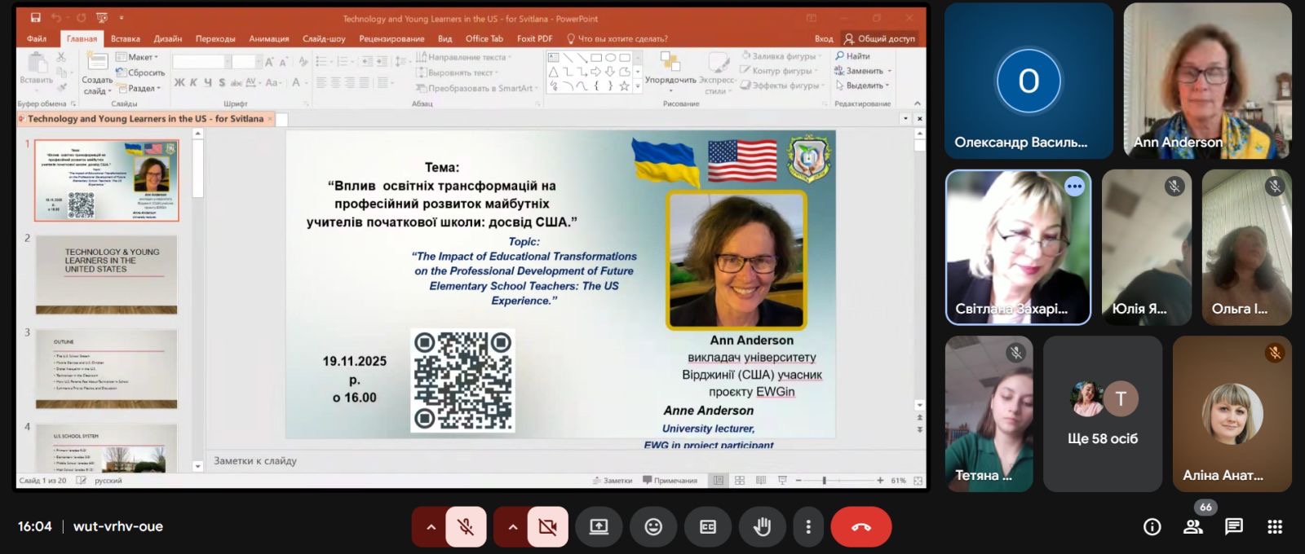This screenshot has width=1305, height=554.
Task: Click the Save icon in PowerPoint title bar
Action: (35, 17)
